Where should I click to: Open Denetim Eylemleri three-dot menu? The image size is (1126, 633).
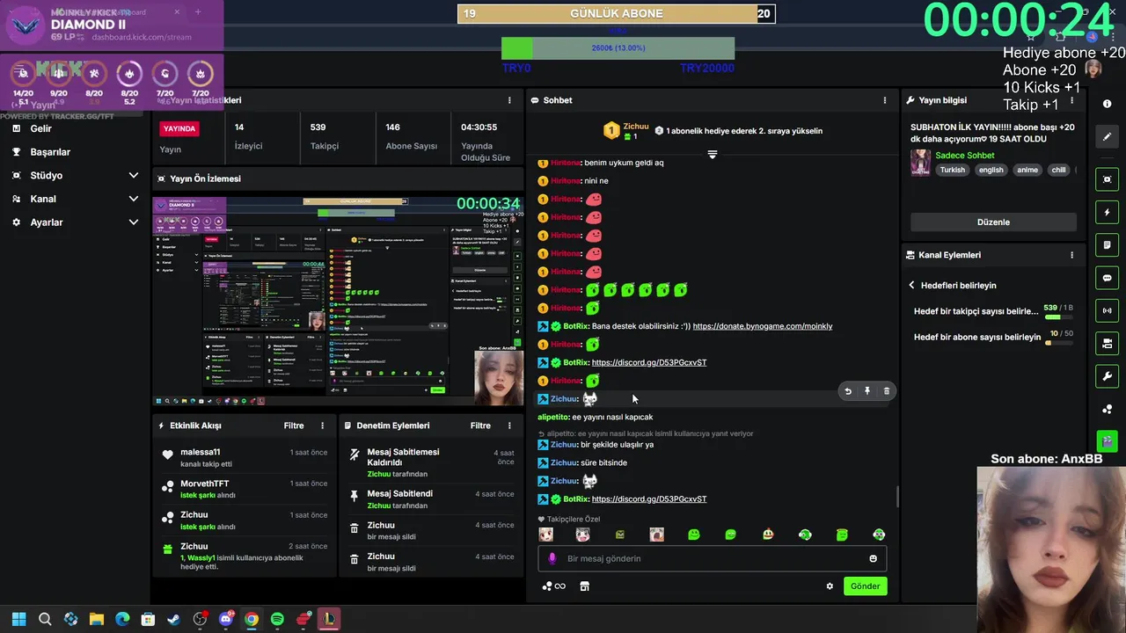[x=508, y=426]
